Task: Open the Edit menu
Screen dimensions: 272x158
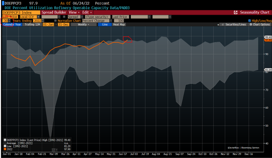Action: tap(87, 12)
